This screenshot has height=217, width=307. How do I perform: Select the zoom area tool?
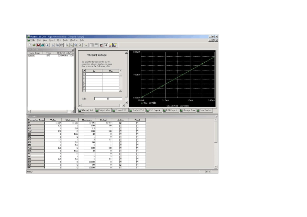76,45
